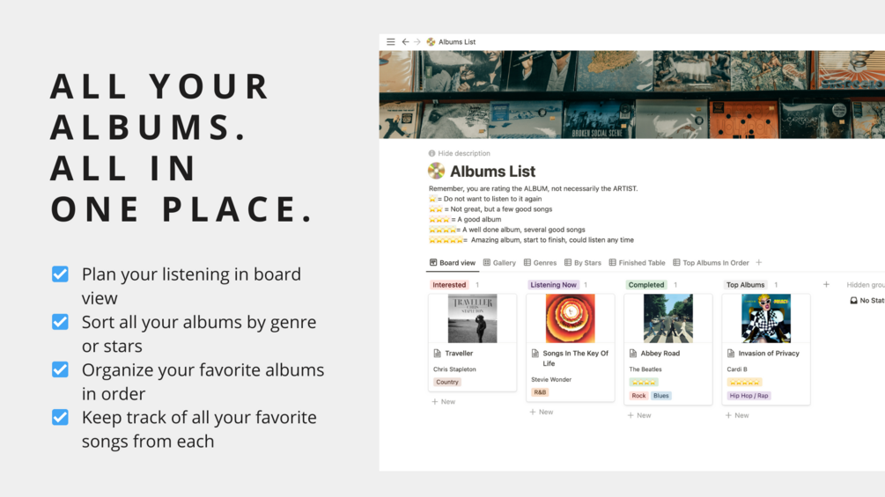Open the No Status hidden group
885x497 pixels.
[867, 300]
